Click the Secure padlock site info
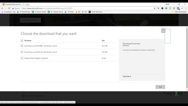The height and width of the screenshot is (106, 188). tap(16, 8)
